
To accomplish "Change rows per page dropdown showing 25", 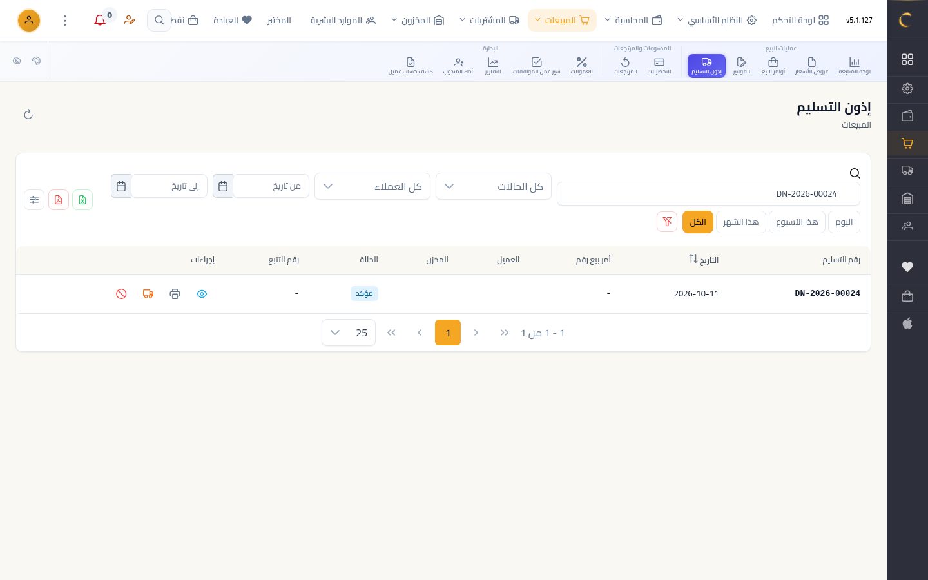I will [x=349, y=333].
